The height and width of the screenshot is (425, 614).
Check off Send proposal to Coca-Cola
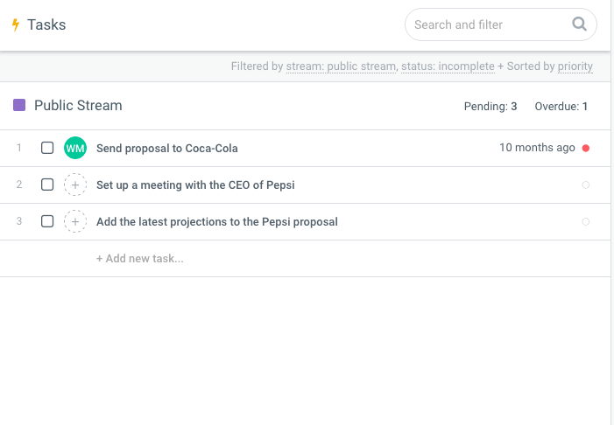click(x=47, y=148)
